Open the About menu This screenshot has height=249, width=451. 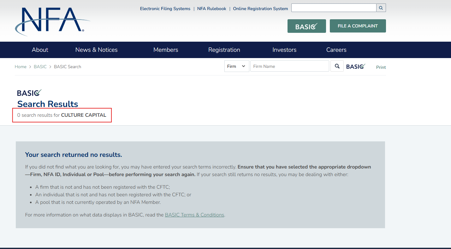40,50
